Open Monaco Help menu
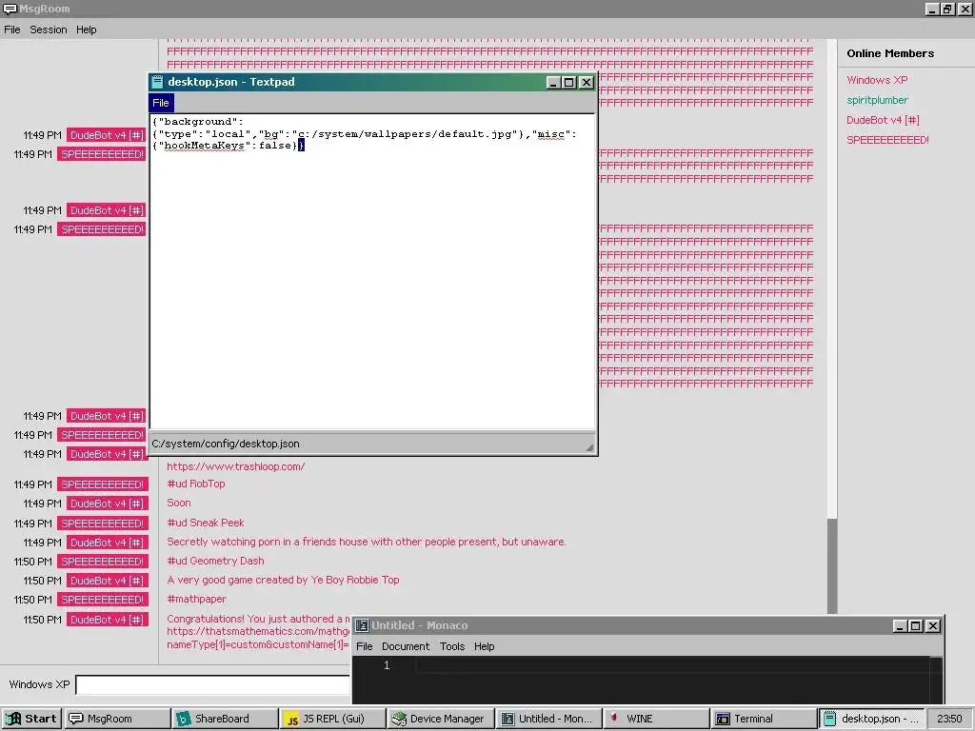This screenshot has height=731, width=975. (x=484, y=646)
